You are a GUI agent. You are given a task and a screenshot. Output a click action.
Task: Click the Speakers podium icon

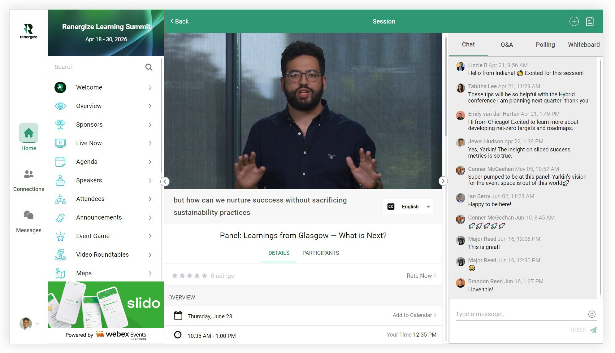point(60,181)
